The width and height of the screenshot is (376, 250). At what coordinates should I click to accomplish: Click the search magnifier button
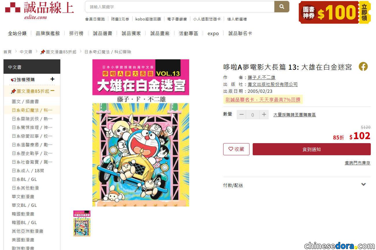[x=282, y=7]
